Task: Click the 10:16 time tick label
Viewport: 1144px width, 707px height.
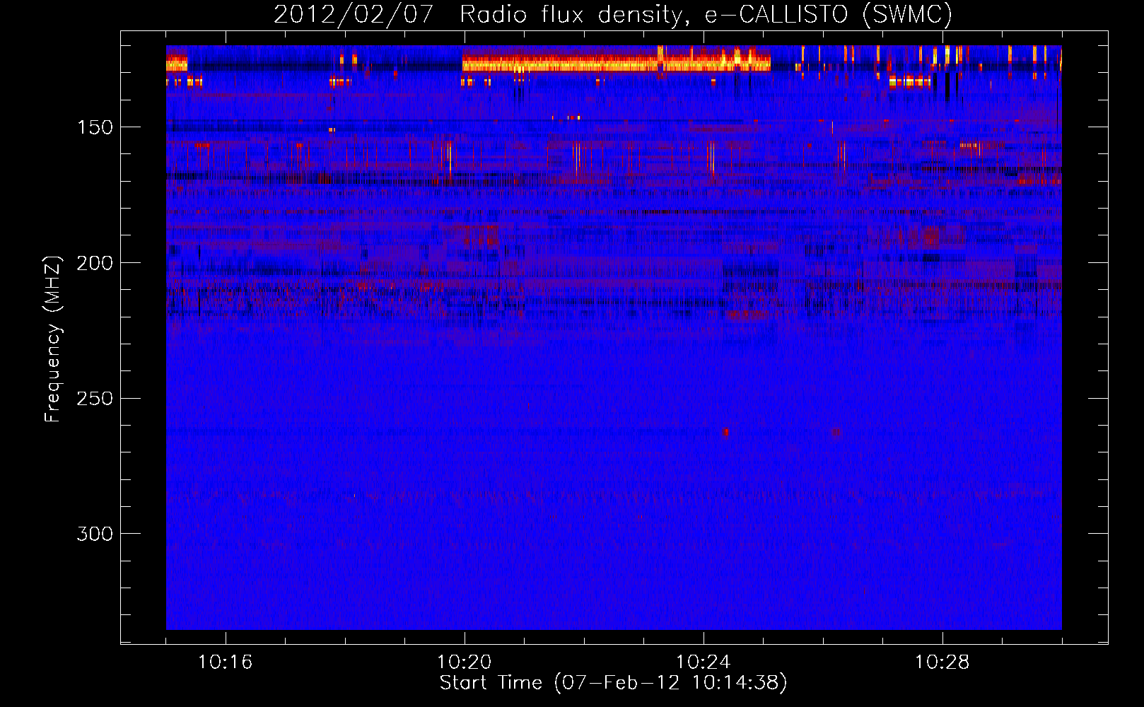Action: (225, 662)
